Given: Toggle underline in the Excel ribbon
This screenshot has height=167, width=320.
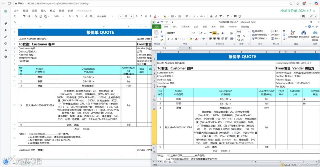Looking at the screenshot, I should [176, 39].
